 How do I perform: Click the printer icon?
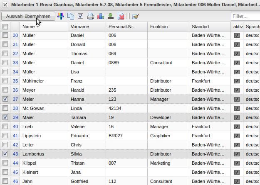point(91,16)
